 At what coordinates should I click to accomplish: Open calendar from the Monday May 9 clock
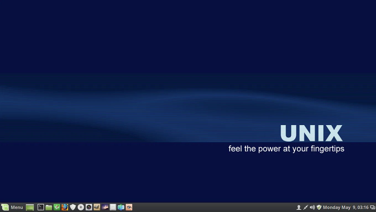pyautogui.click(x=346, y=207)
